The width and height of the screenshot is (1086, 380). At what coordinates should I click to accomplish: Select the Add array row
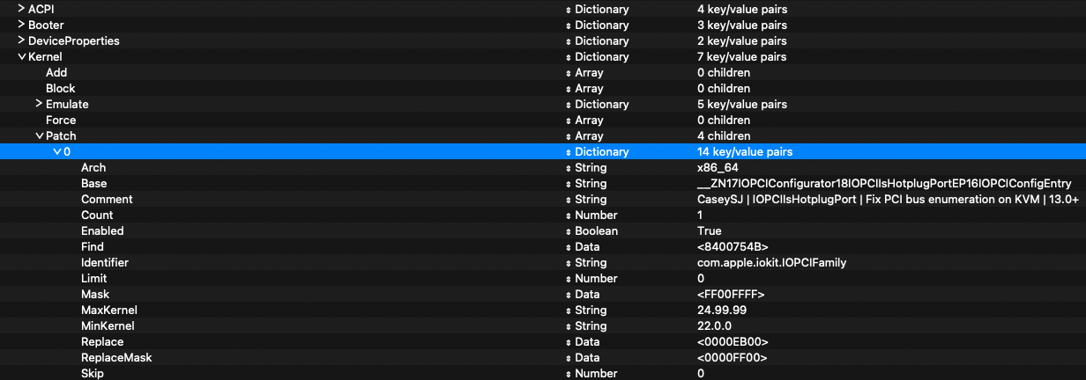[543, 72]
